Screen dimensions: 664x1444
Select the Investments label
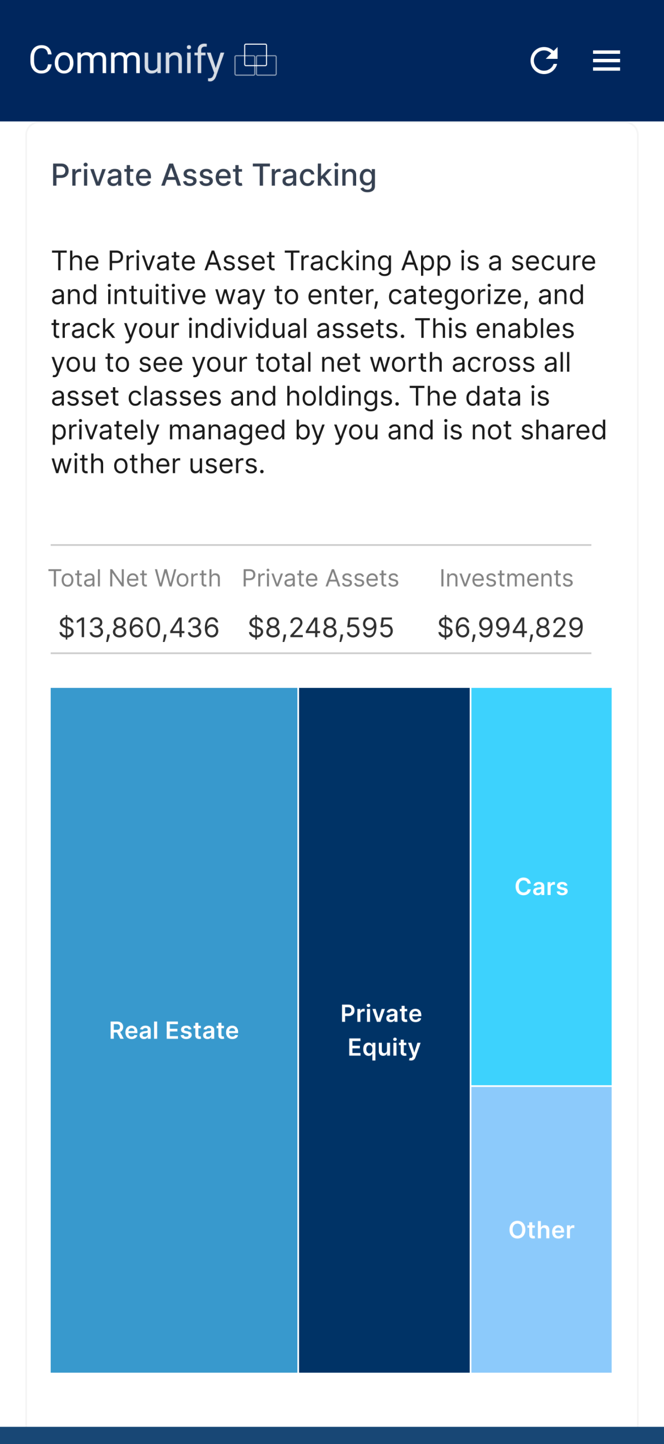(x=506, y=578)
